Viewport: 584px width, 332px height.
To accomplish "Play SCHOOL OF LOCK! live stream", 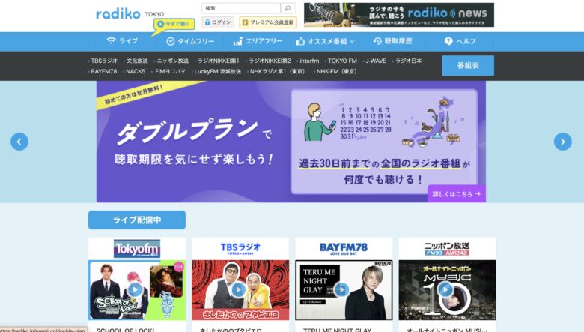I will pos(135,289).
